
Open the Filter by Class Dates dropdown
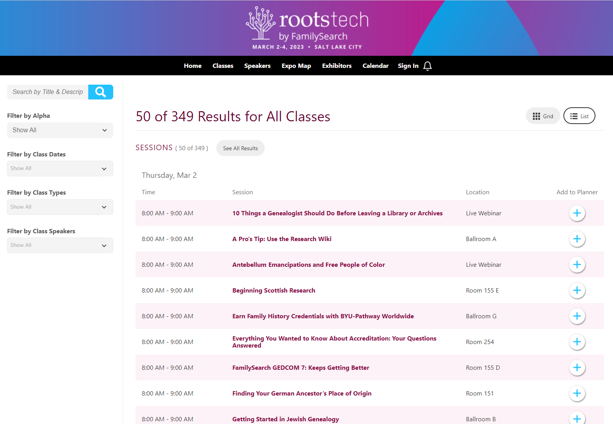point(60,169)
